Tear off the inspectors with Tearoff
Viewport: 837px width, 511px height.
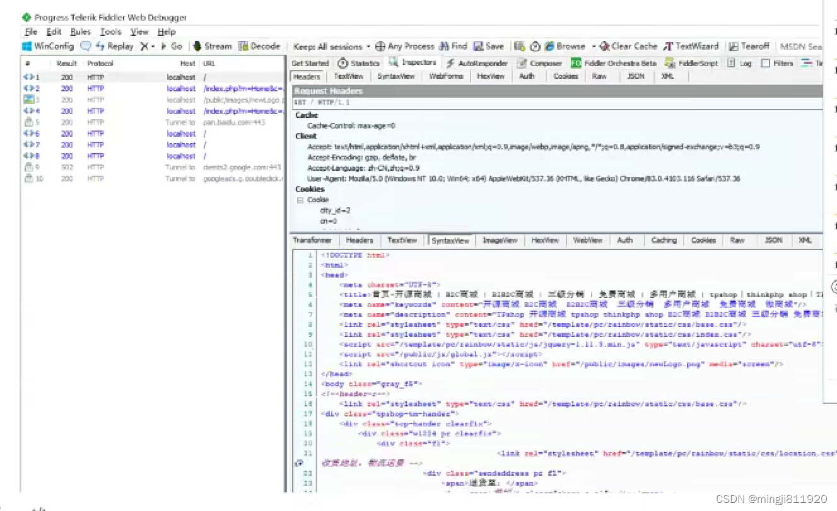point(749,46)
